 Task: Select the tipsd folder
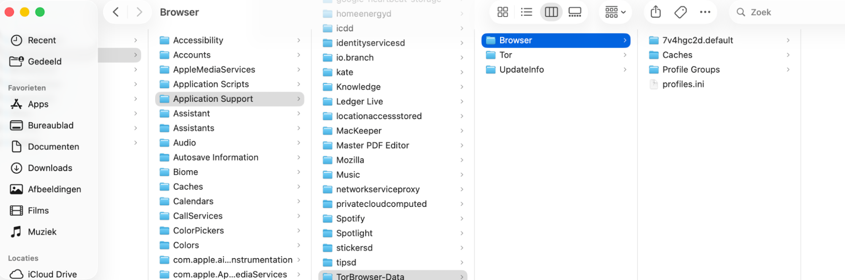pos(393,262)
